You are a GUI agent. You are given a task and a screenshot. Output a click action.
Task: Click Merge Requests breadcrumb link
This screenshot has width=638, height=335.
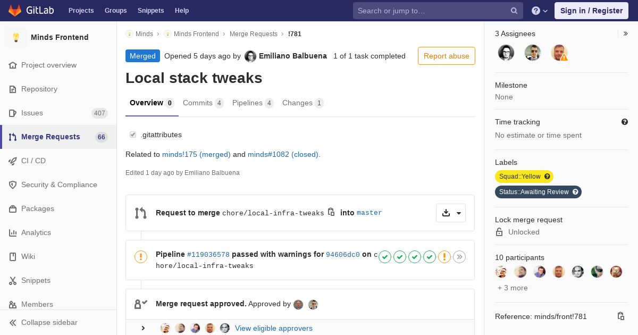(254, 34)
